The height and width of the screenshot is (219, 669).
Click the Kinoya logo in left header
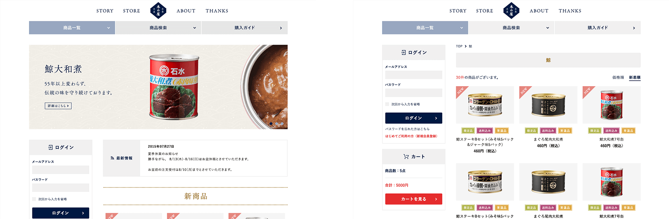coord(158,10)
